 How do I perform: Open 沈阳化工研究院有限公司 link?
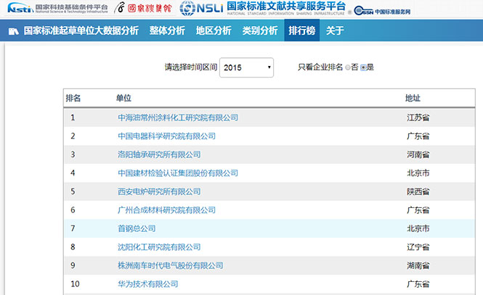tap(159, 247)
